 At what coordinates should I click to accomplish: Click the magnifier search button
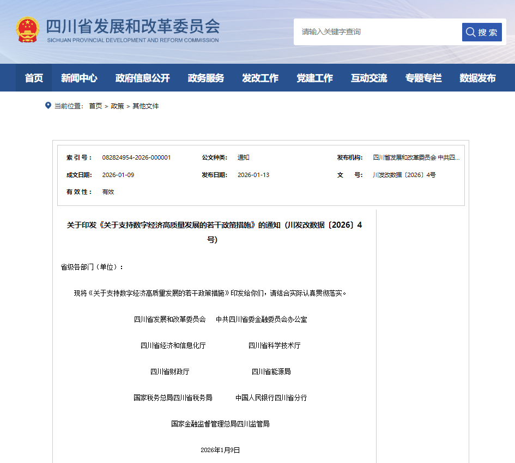(482, 32)
